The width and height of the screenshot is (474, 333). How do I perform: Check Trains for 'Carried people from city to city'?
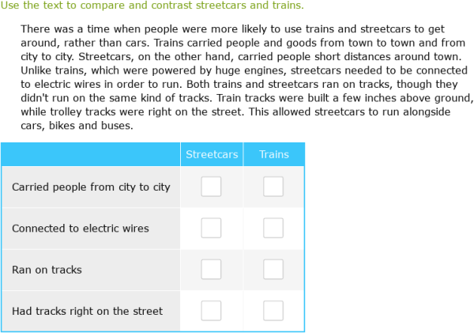(x=273, y=187)
